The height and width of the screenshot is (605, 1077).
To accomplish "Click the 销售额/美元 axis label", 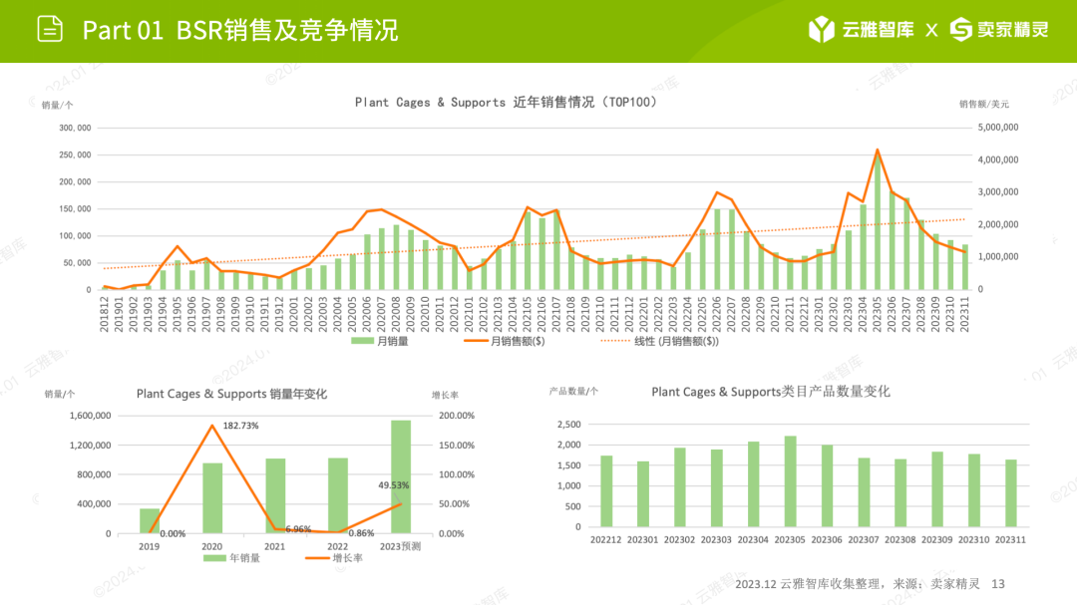I will coord(984,105).
